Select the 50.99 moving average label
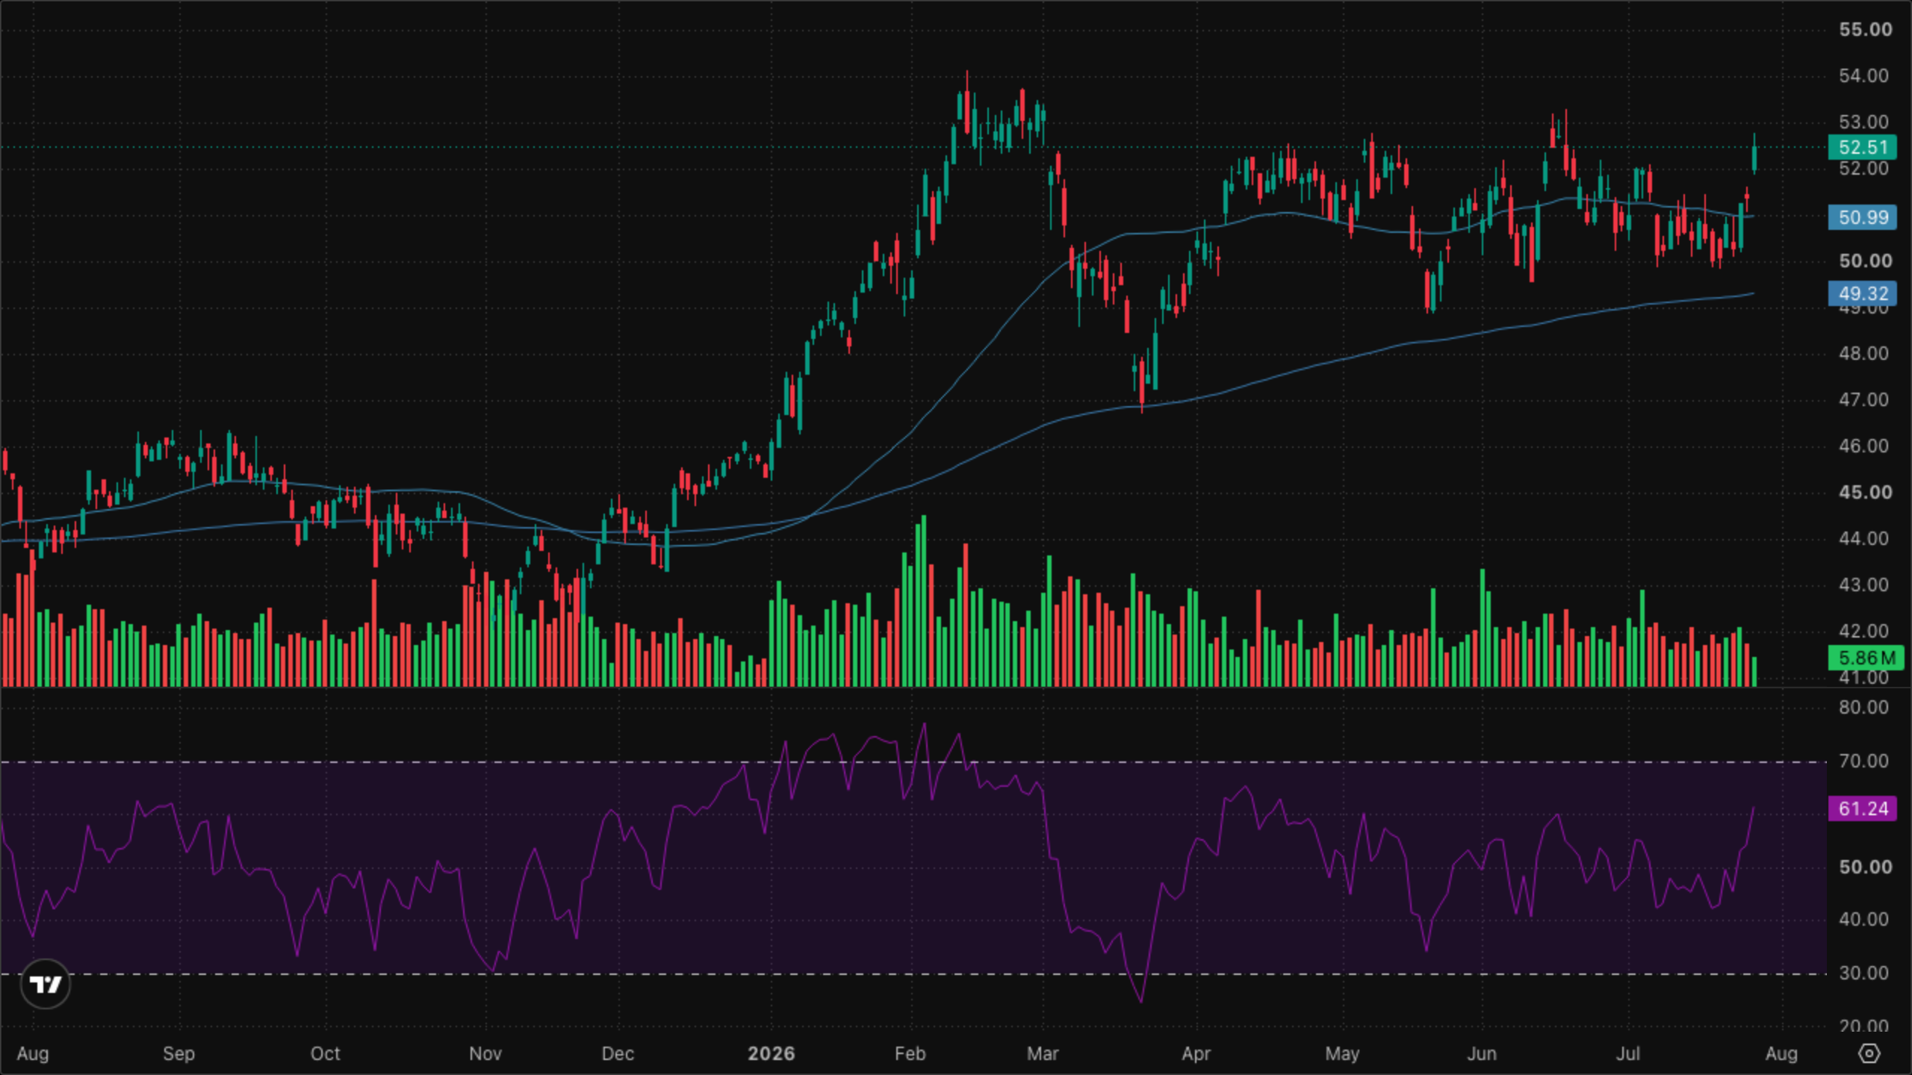The width and height of the screenshot is (1912, 1075). (x=1863, y=217)
